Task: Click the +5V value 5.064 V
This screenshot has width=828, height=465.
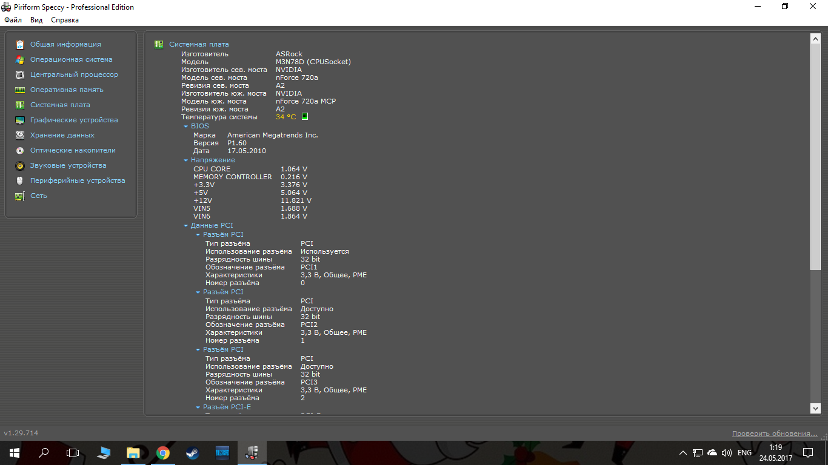Action: (x=294, y=193)
